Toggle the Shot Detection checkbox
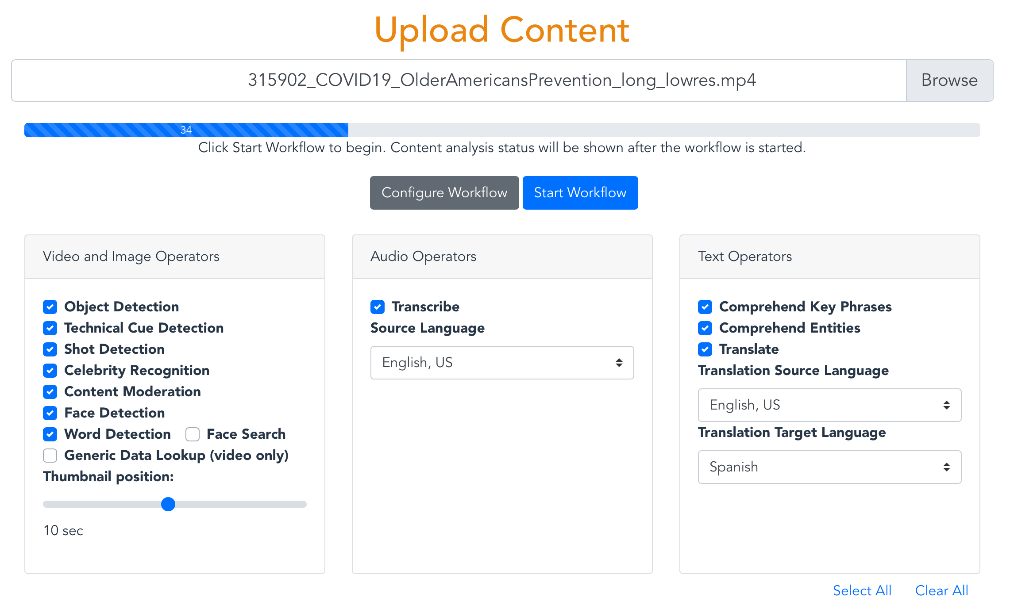The width and height of the screenshot is (1010, 613). click(50, 349)
